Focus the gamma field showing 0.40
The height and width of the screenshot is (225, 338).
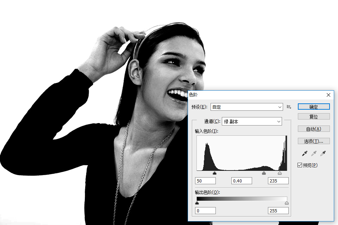click(242, 181)
